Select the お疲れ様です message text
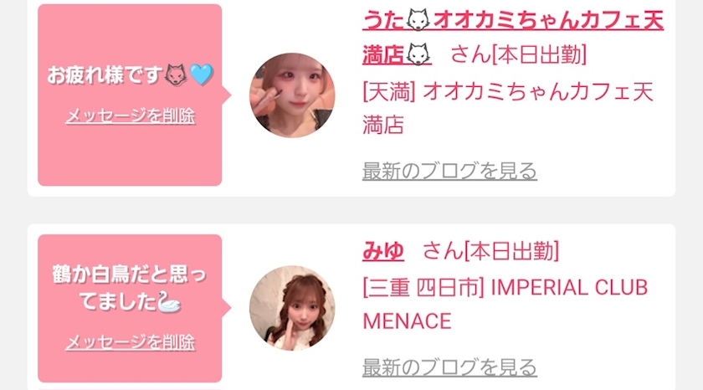 [130, 74]
